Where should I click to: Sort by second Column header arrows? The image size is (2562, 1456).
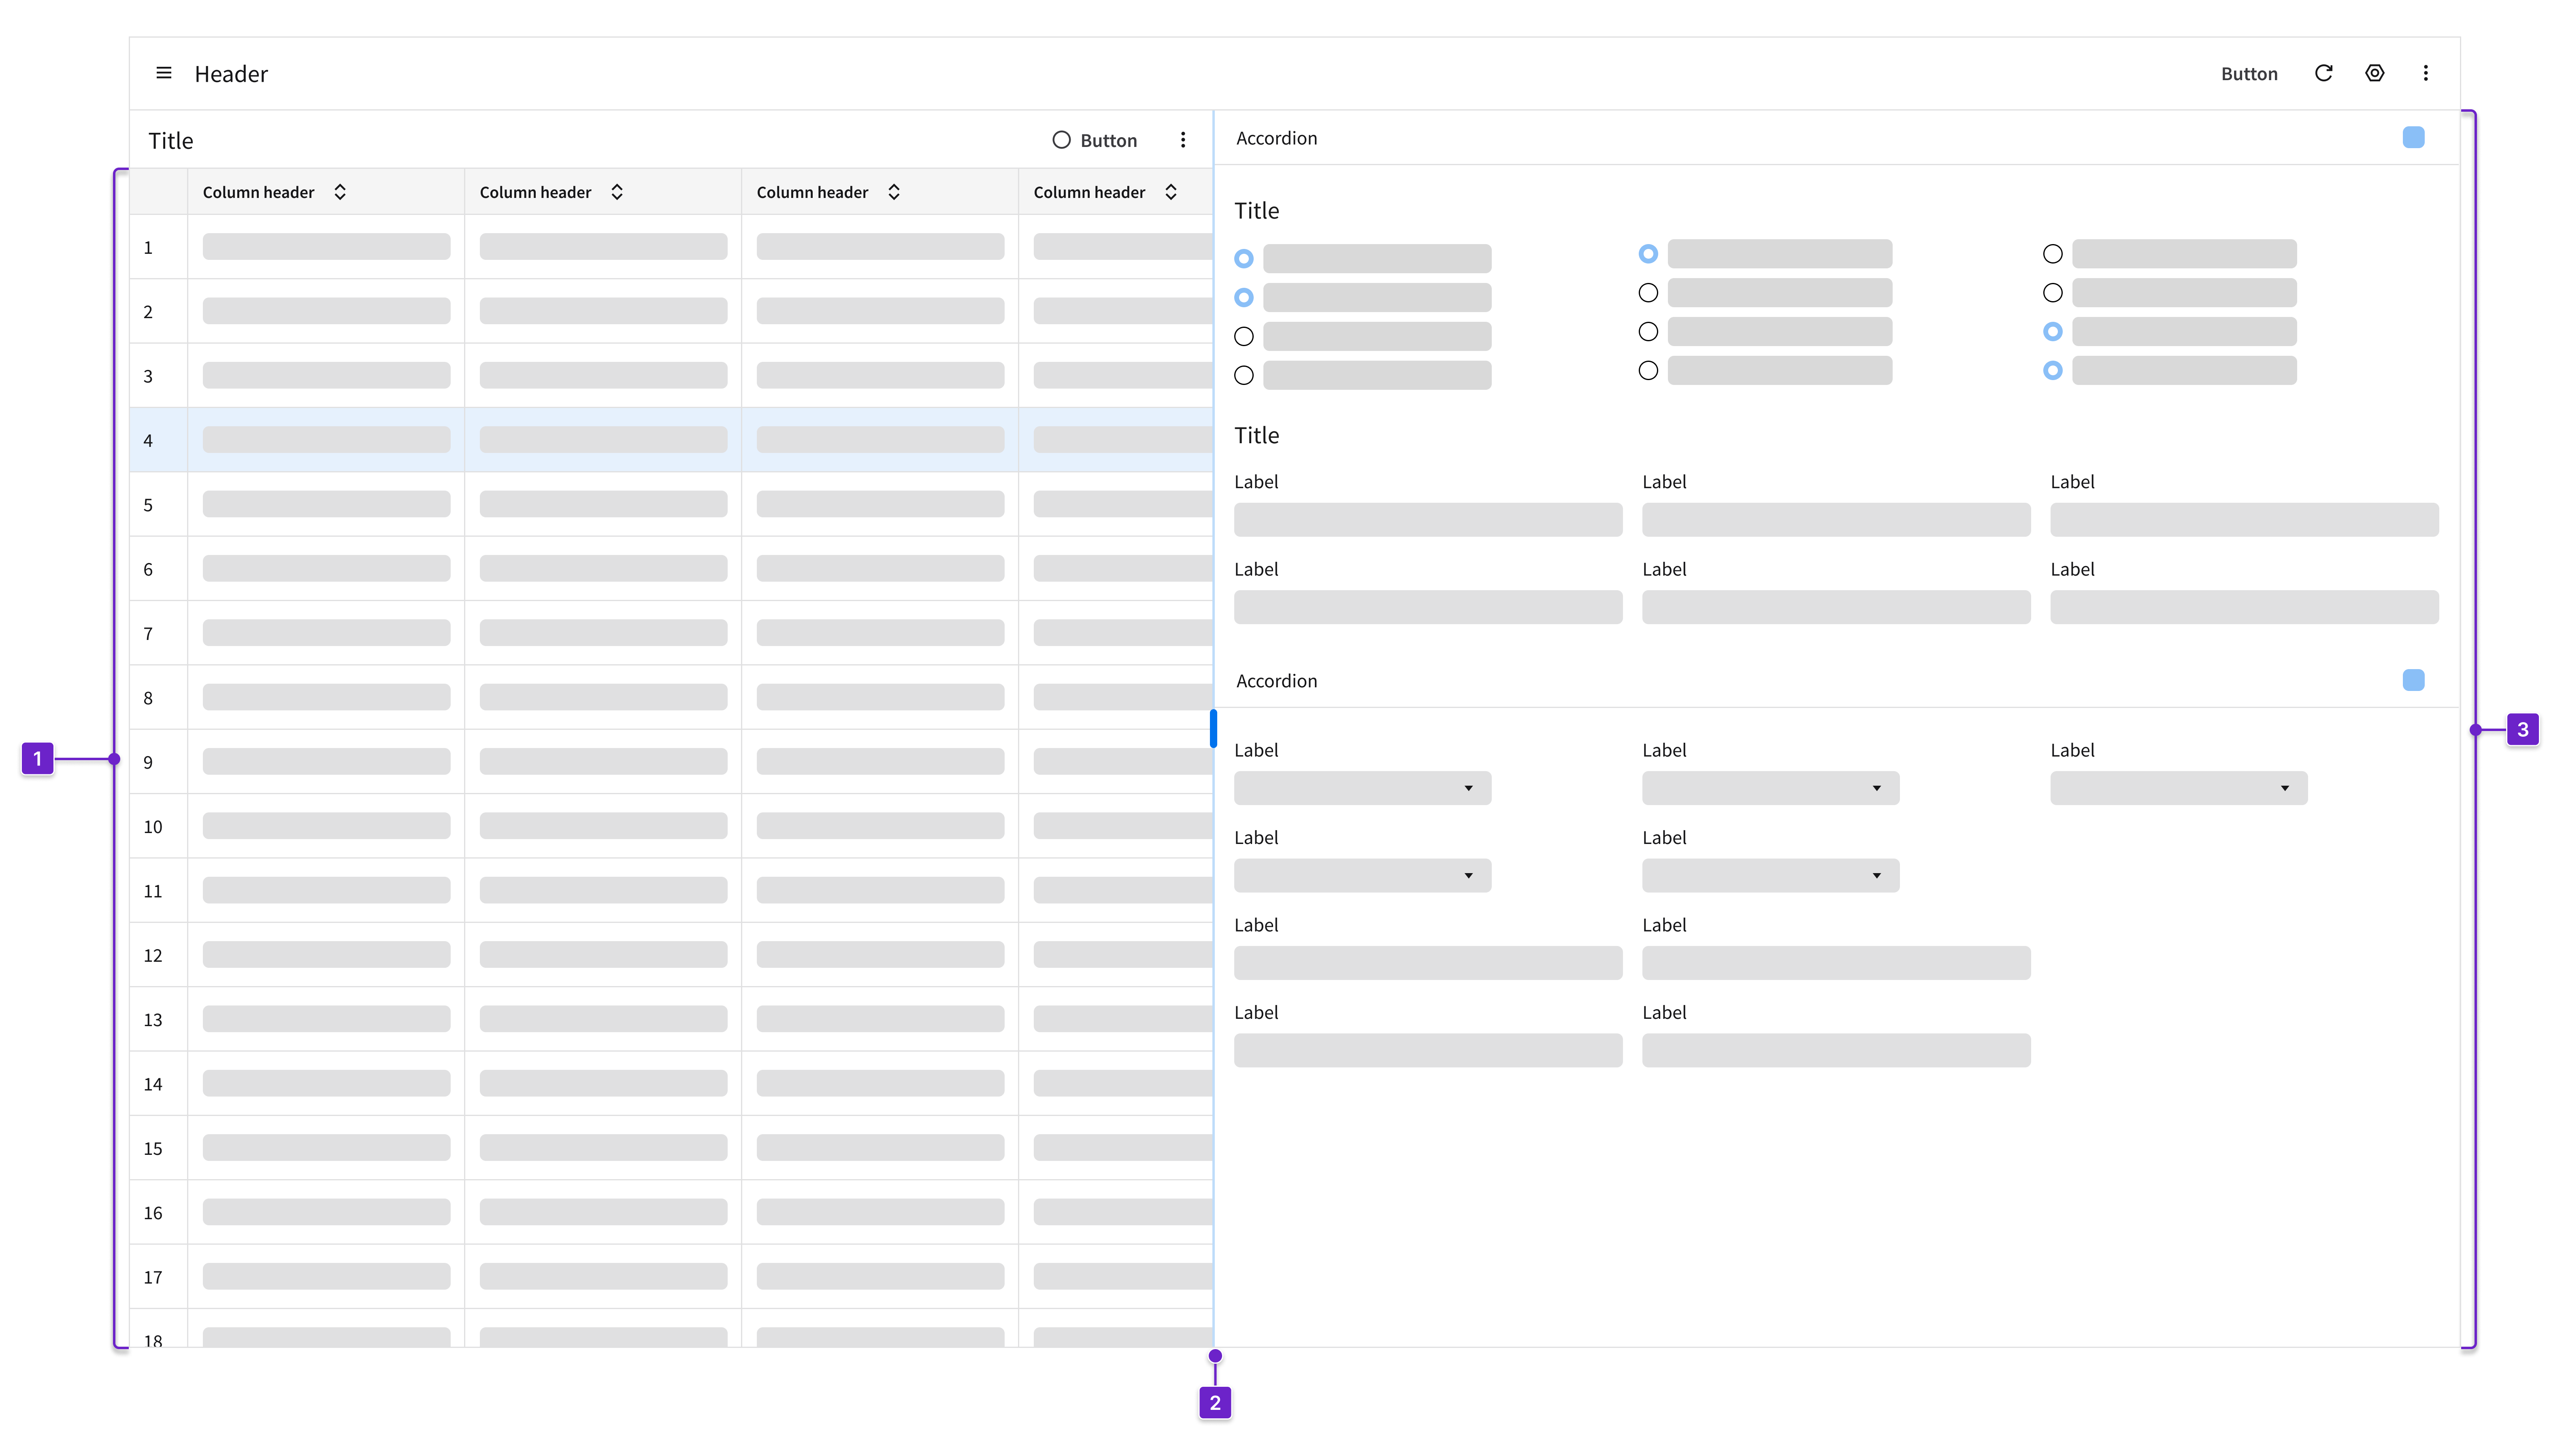click(617, 192)
